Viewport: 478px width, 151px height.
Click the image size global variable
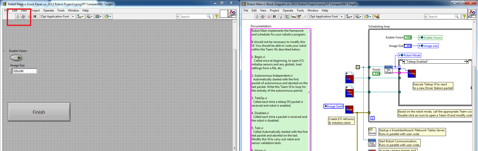click(x=428, y=46)
